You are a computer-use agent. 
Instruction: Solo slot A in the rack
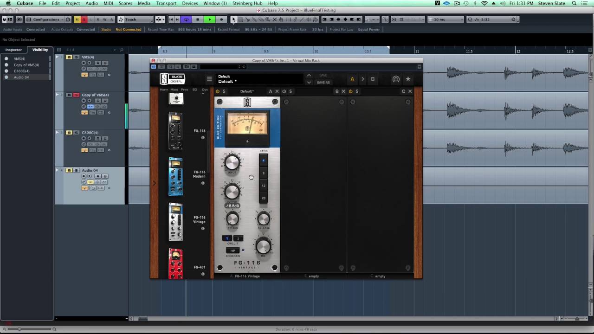pos(224,91)
